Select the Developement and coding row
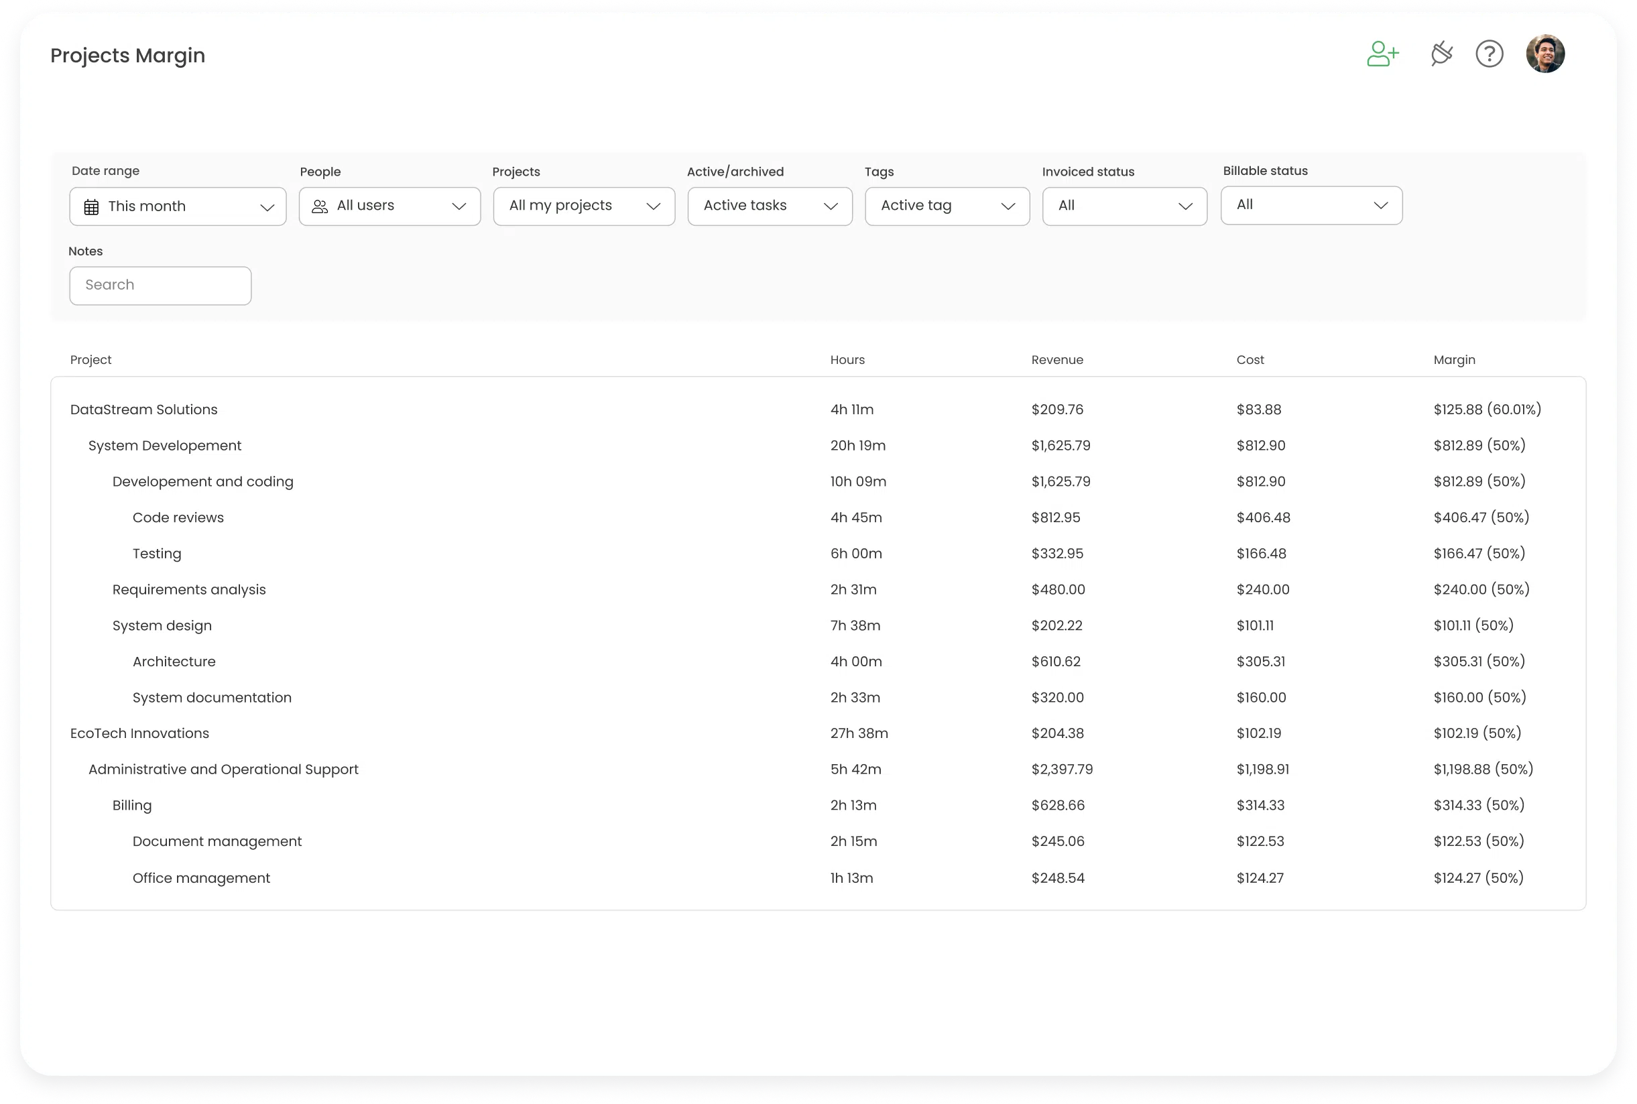This screenshot has width=1637, height=1104. 818,481
